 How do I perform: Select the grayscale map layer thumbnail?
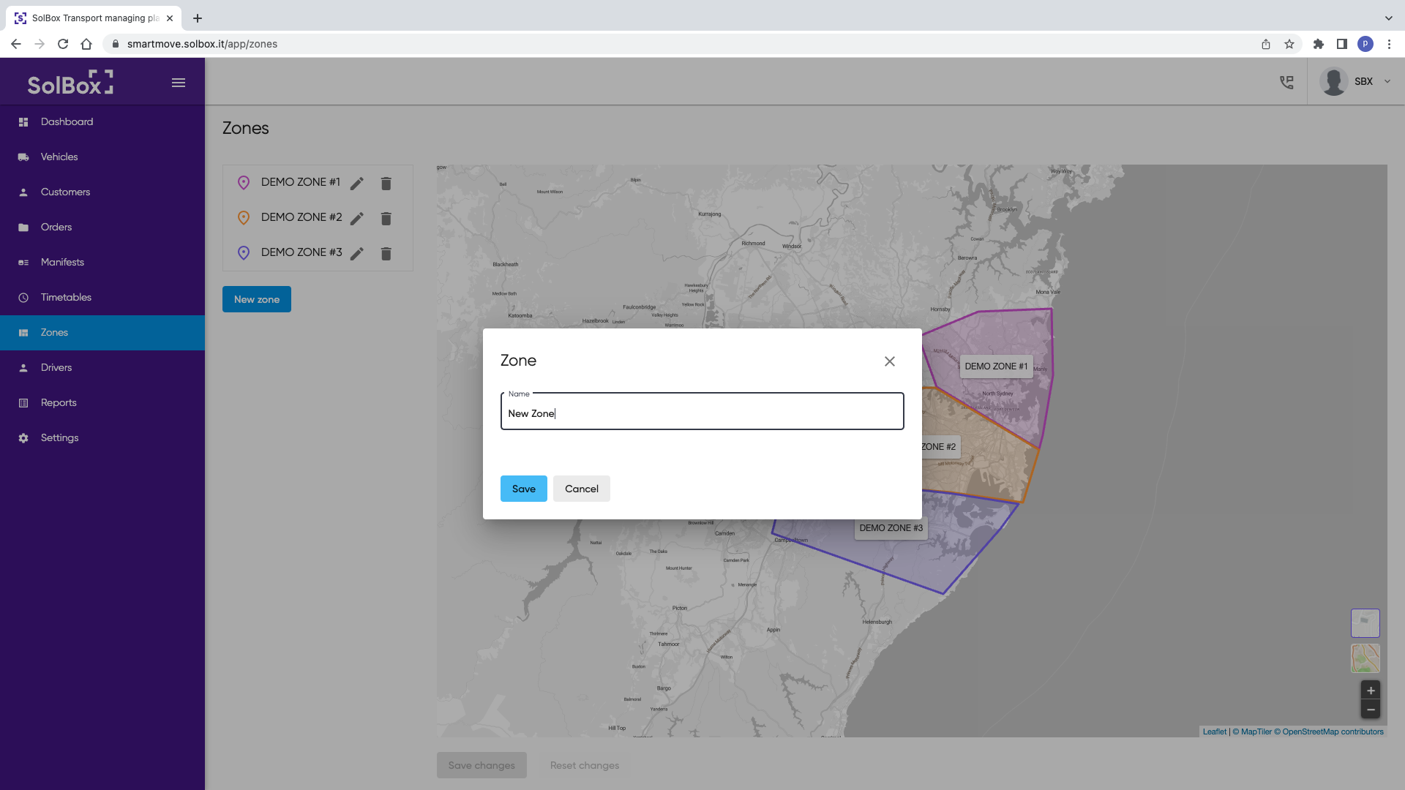(x=1365, y=623)
